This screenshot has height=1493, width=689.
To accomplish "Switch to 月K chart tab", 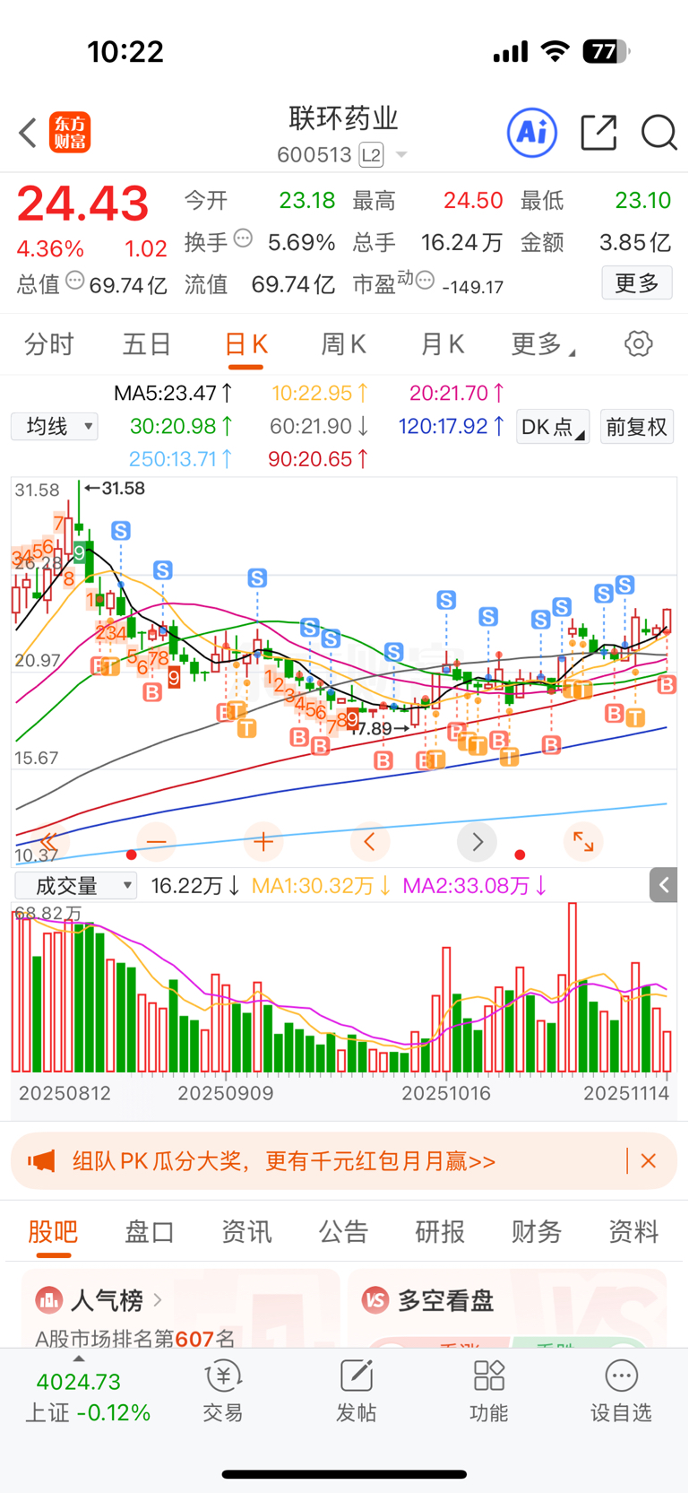I will tap(442, 344).
